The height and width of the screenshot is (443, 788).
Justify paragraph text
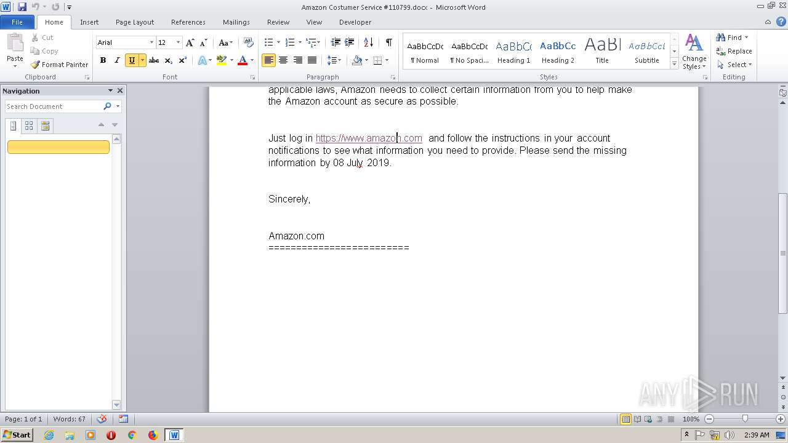point(312,60)
